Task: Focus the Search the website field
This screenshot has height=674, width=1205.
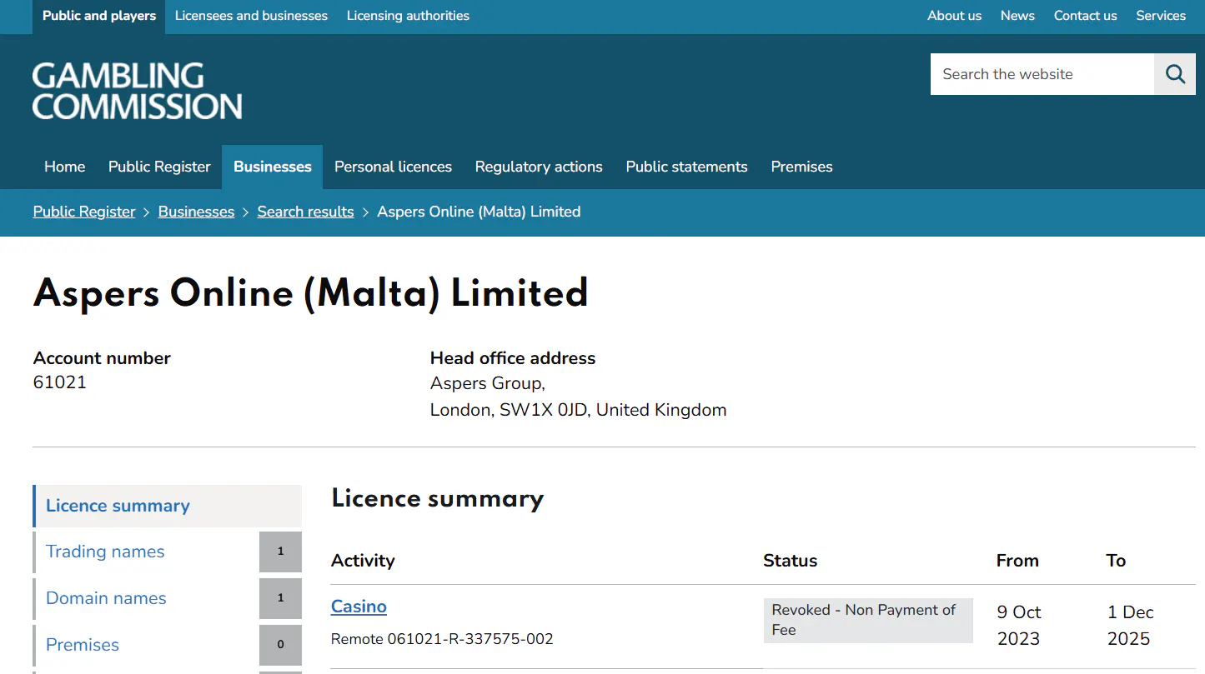Action: coord(1042,74)
